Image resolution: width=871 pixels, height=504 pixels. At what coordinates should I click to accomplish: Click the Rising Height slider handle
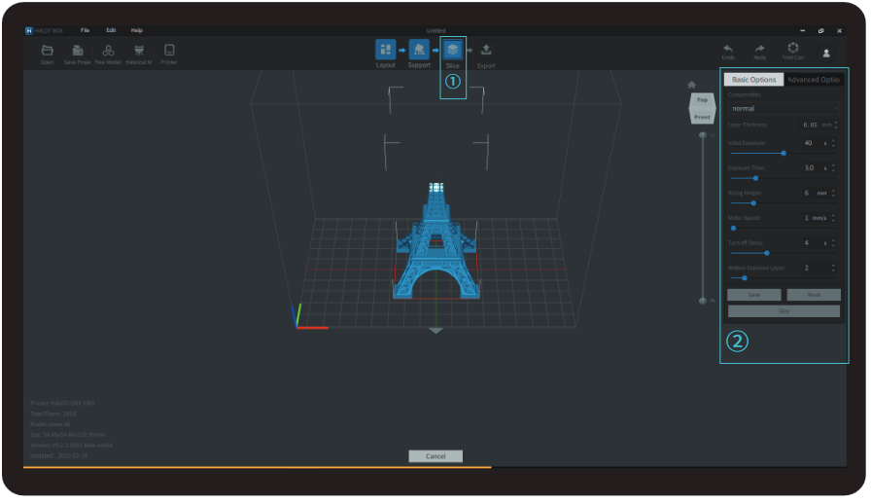coord(753,203)
